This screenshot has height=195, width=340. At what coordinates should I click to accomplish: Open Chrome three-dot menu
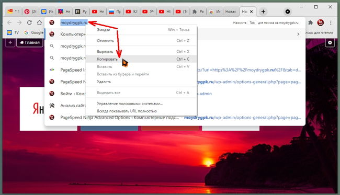click(x=331, y=22)
